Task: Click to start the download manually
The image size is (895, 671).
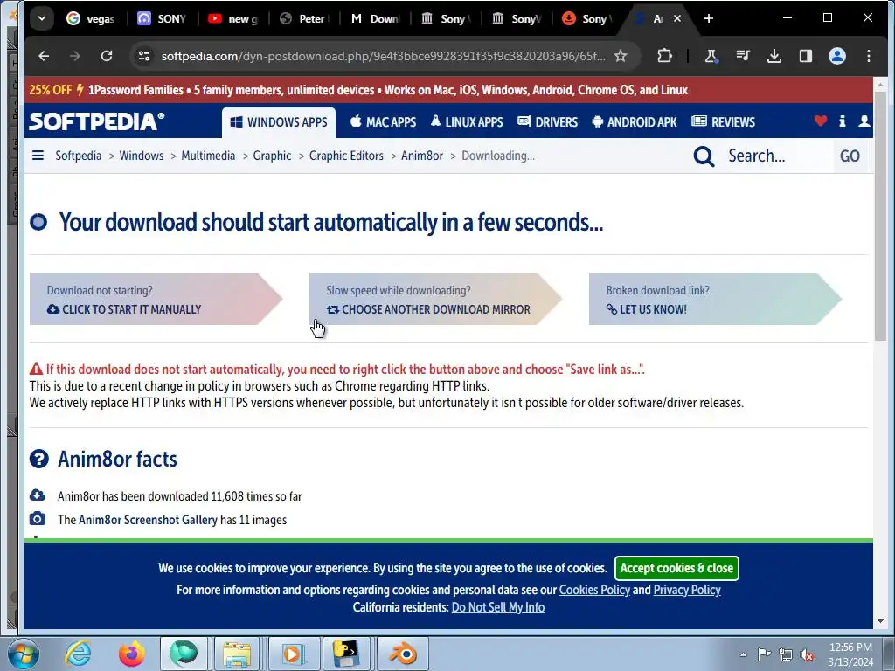Action: tap(156, 299)
